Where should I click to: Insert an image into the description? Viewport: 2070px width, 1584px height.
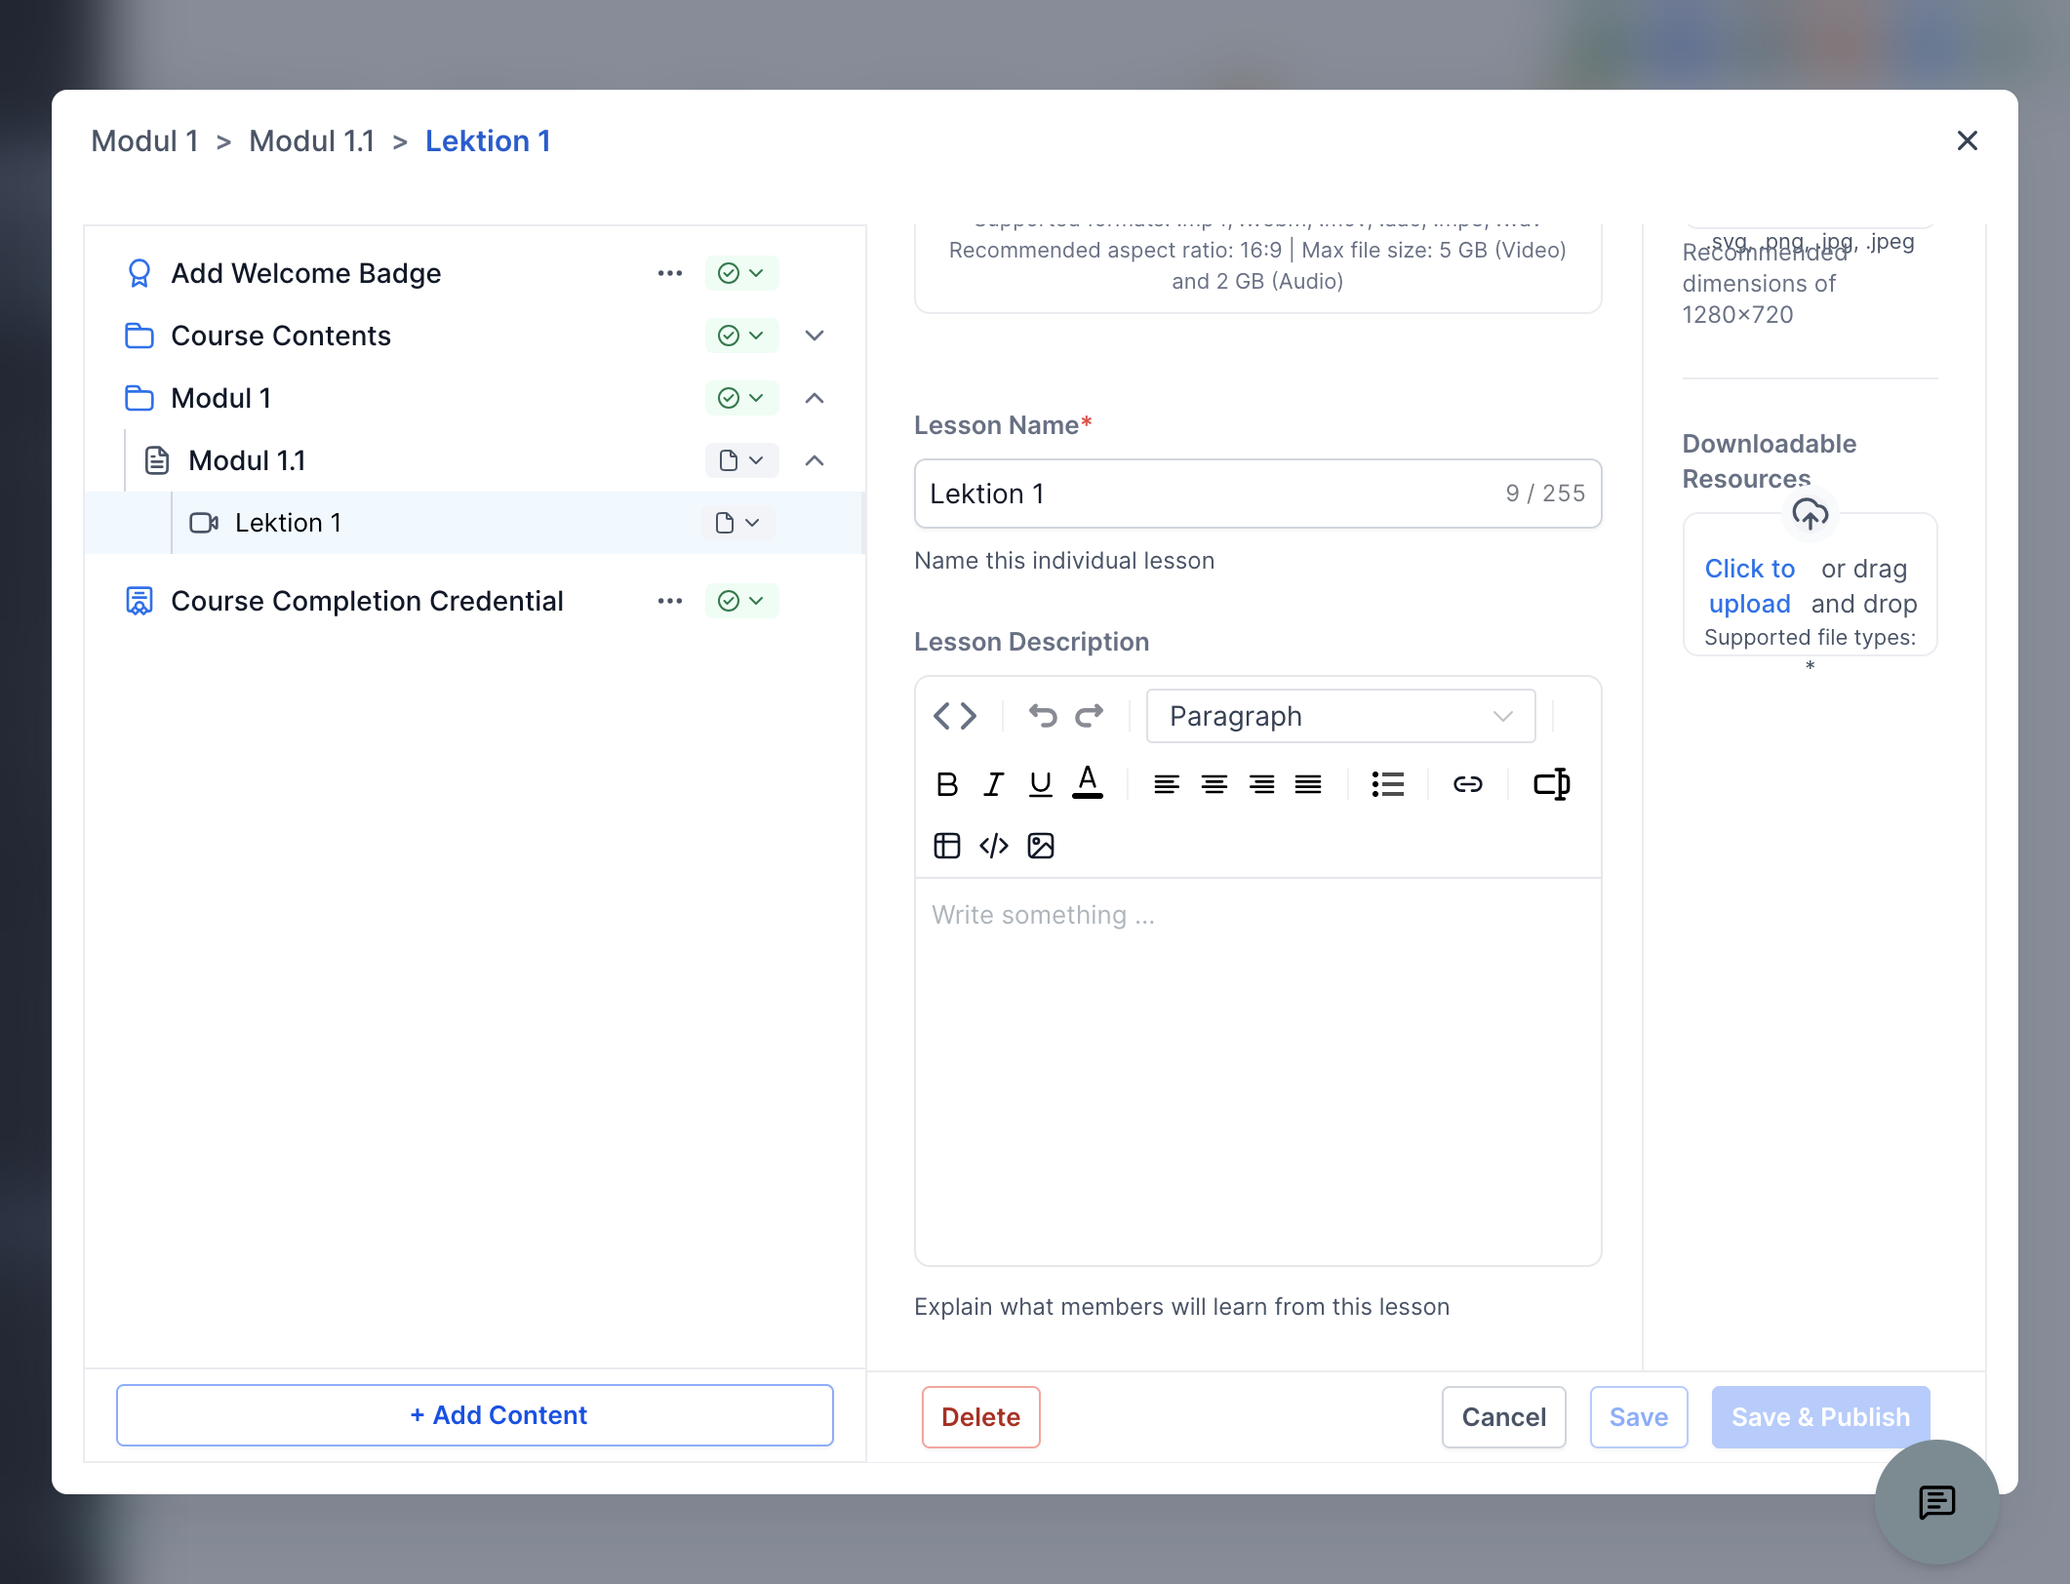click(1041, 846)
